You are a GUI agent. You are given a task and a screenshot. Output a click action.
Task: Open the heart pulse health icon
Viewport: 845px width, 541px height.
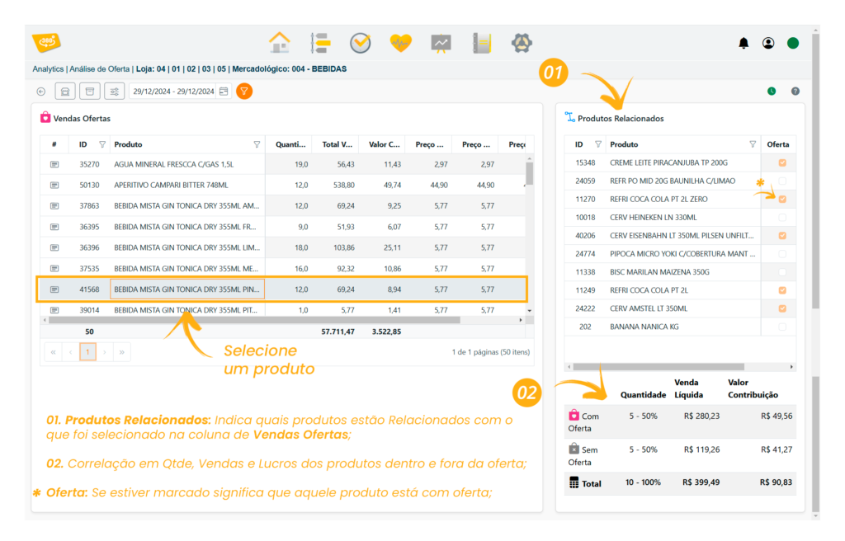coord(400,43)
